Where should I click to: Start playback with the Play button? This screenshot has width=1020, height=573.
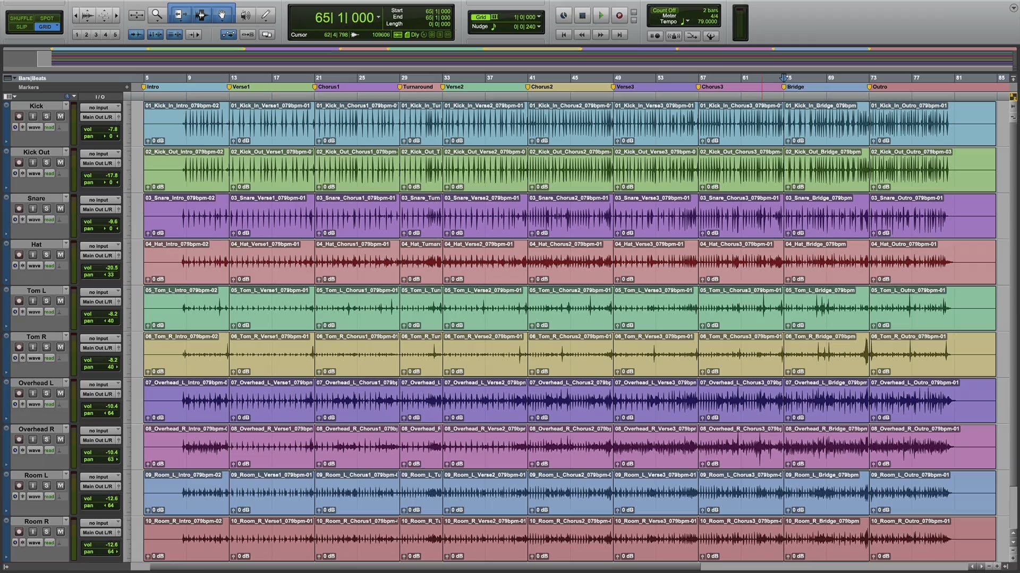601,15
